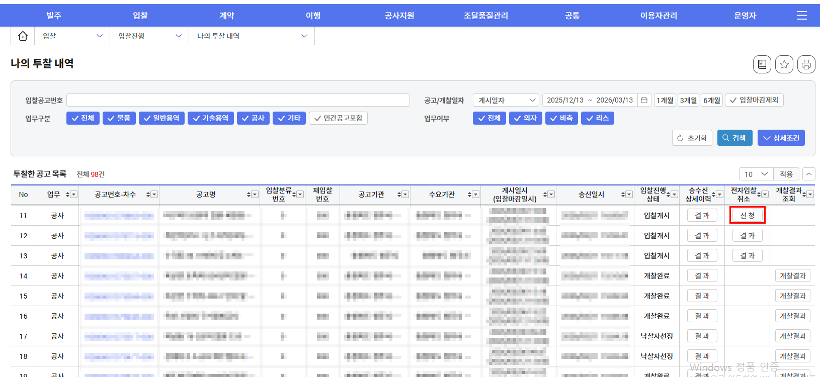Open the 발주 top menu

coord(54,16)
